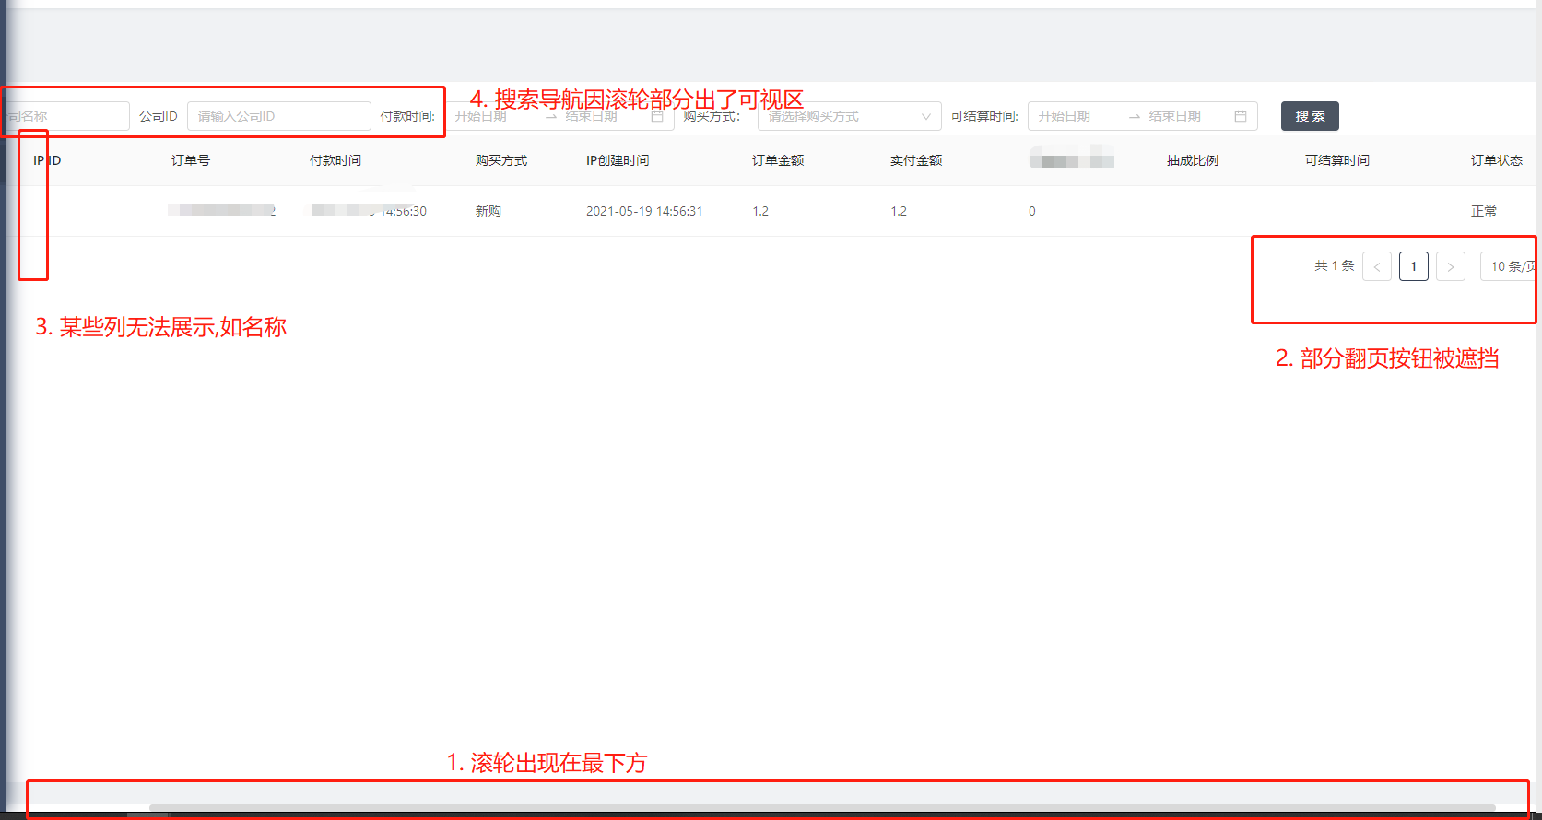Click the 付款时间 column header

(335, 160)
